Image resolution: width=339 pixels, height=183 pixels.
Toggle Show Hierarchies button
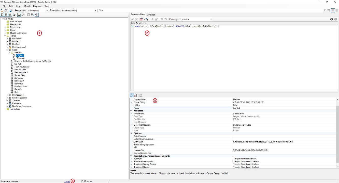[x=10, y=15]
